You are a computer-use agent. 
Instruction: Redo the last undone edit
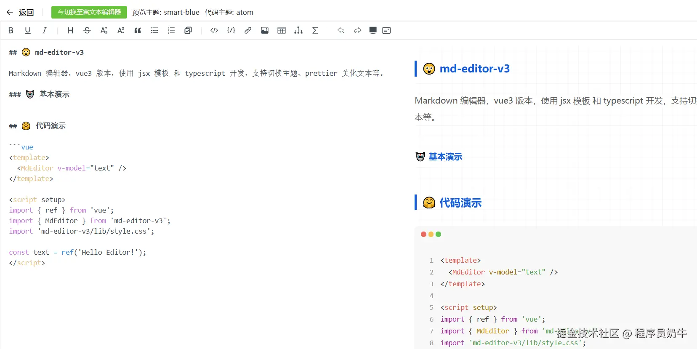[358, 30]
